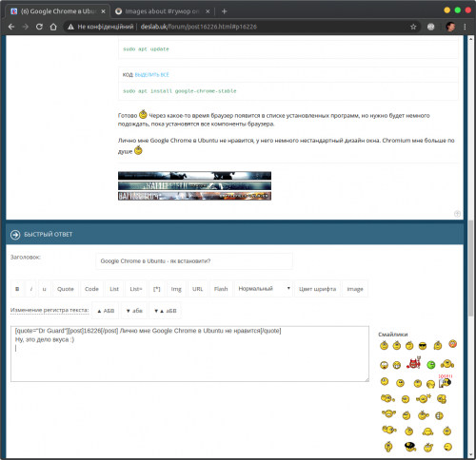This screenshot has width=476, height=460.
Task: Click the browser address bar URL
Action: point(199,27)
